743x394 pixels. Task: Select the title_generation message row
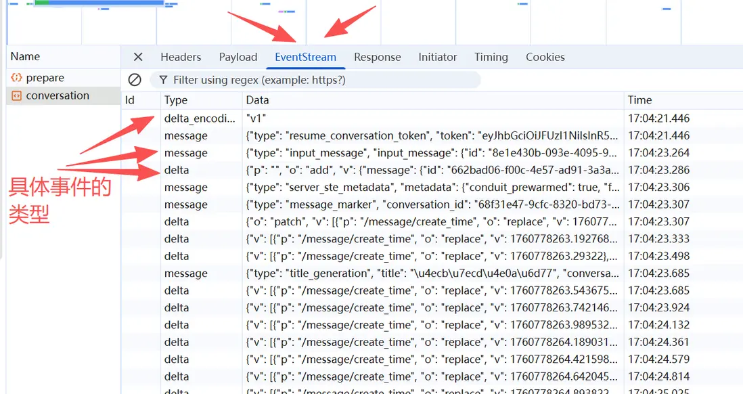click(x=433, y=273)
